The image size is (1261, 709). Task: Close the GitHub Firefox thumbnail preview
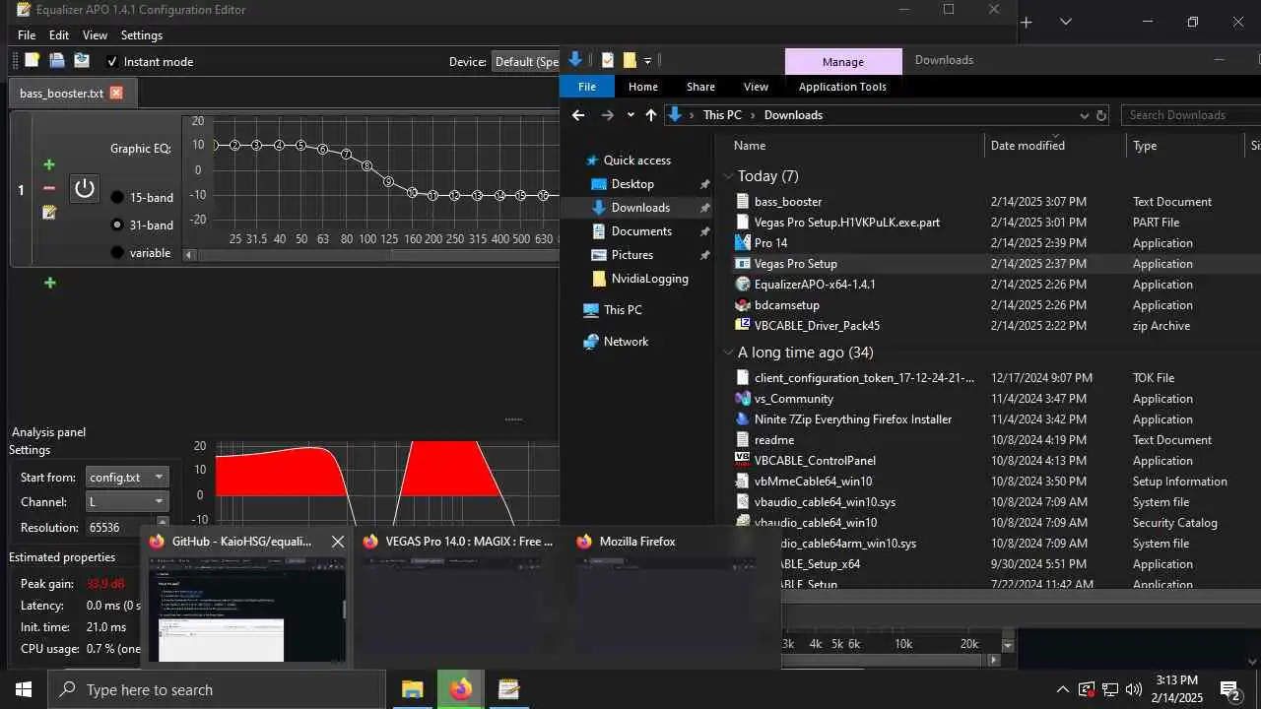click(x=338, y=542)
